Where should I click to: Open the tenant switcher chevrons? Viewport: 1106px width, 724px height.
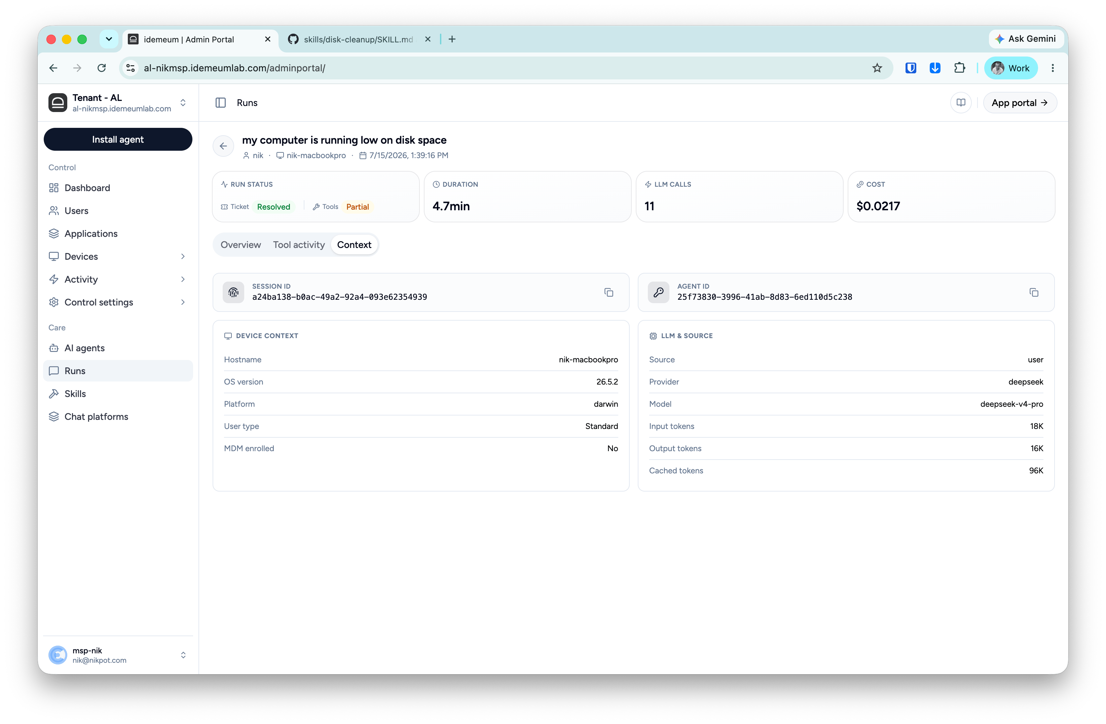[183, 103]
